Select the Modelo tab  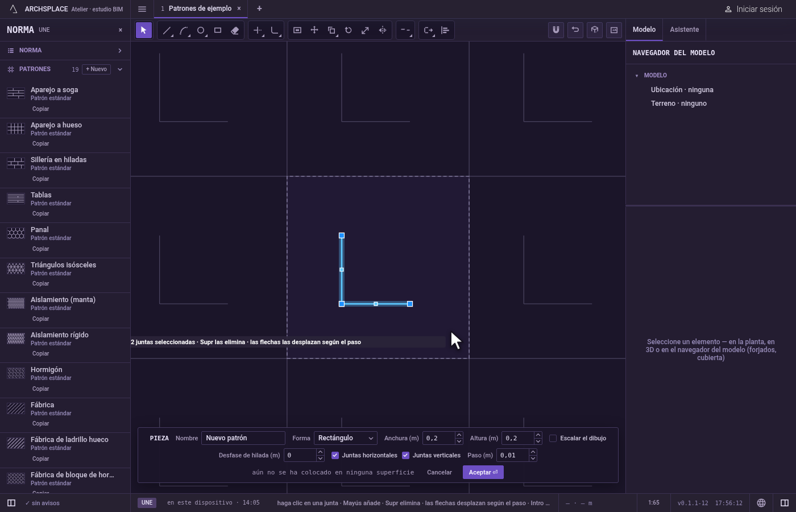tap(644, 30)
